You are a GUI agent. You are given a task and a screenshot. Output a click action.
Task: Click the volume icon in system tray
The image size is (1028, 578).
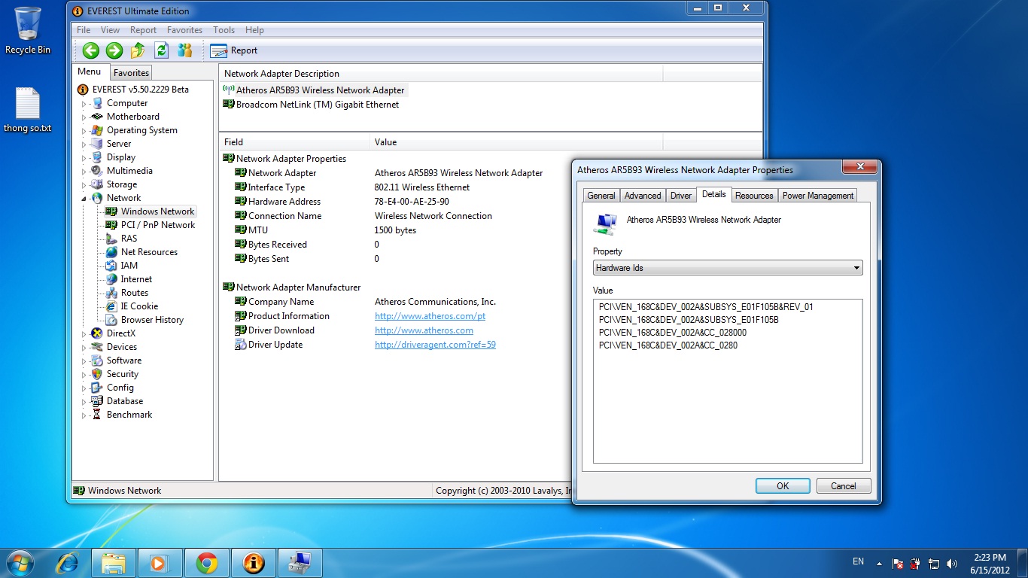coord(953,563)
